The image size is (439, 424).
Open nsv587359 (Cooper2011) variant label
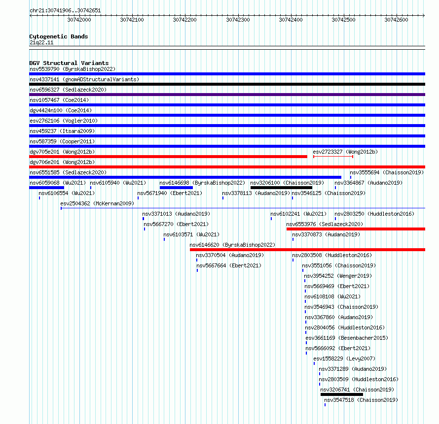[62, 141]
